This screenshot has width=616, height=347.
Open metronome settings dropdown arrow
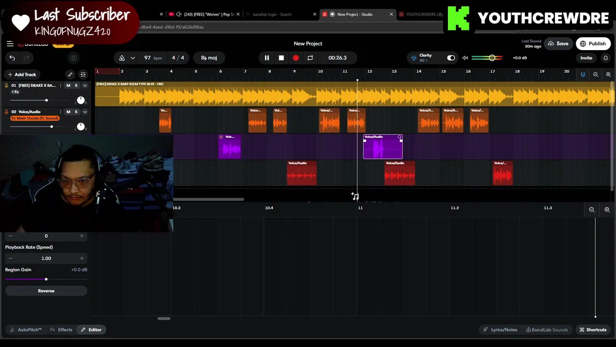(132, 58)
